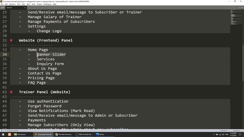Click the 'Forget Password' line
244x137 pixels.
tap(45, 106)
